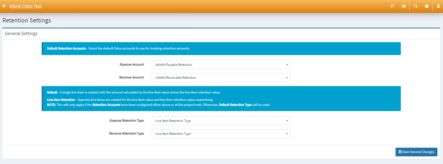Click the swap arrows icon in header
The image size is (443, 164).
392,6
